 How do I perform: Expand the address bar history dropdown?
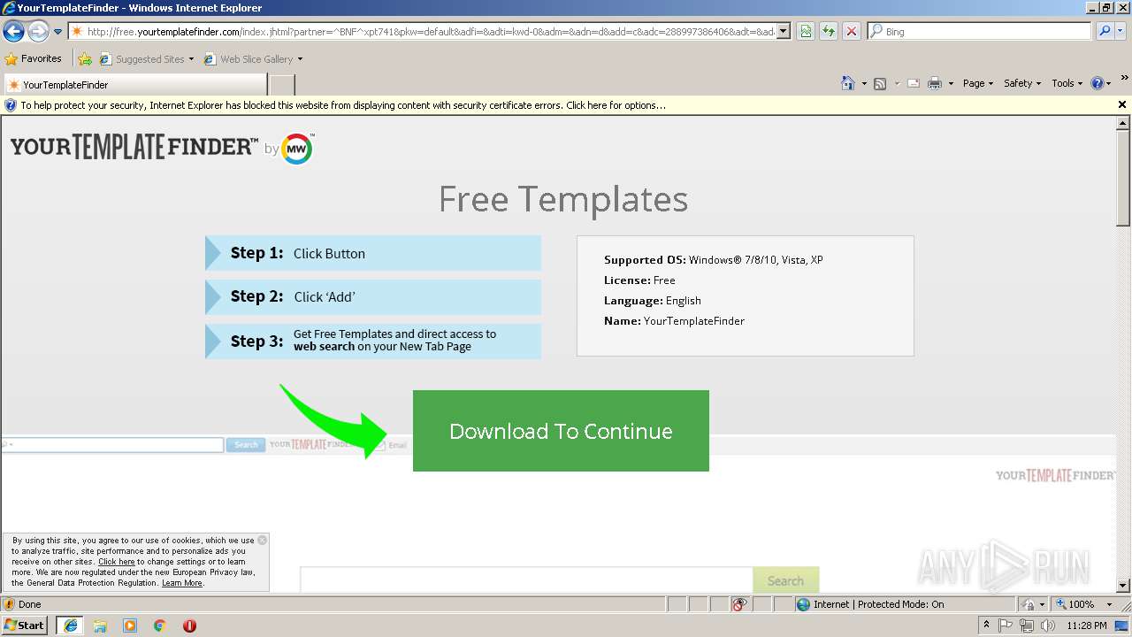784,32
